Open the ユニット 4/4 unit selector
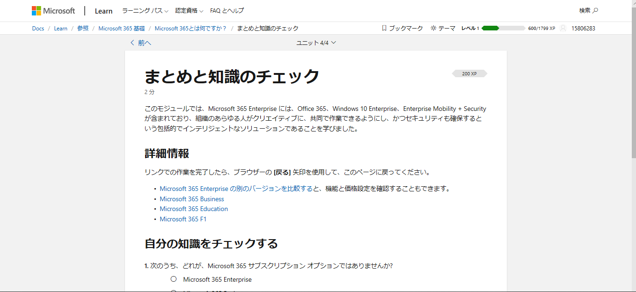Image resolution: width=636 pixels, height=292 pixels. point(316,43)
